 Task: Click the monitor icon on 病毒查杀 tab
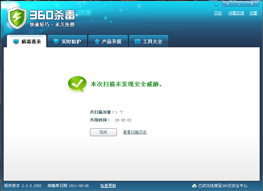pyautogui.click(x=16, y=42)
